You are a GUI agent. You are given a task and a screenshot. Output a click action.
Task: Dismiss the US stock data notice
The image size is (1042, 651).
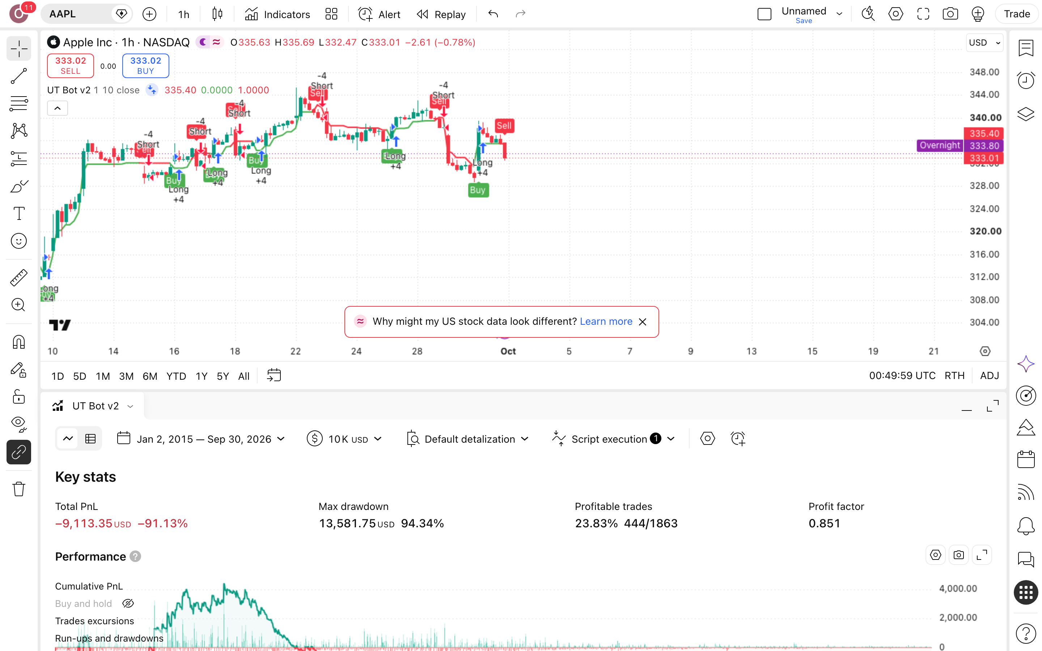(643, 322)
